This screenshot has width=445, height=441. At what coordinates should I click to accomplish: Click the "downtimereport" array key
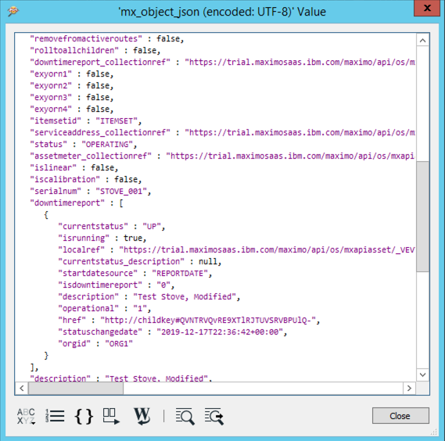[67, 203]
